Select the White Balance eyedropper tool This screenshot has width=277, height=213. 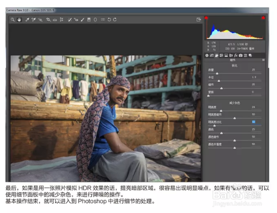pyautogui.click(x=27, y=20)
